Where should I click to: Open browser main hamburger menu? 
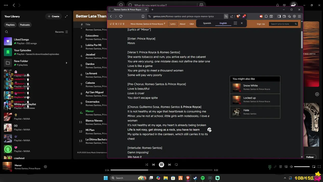coord(299,16)
